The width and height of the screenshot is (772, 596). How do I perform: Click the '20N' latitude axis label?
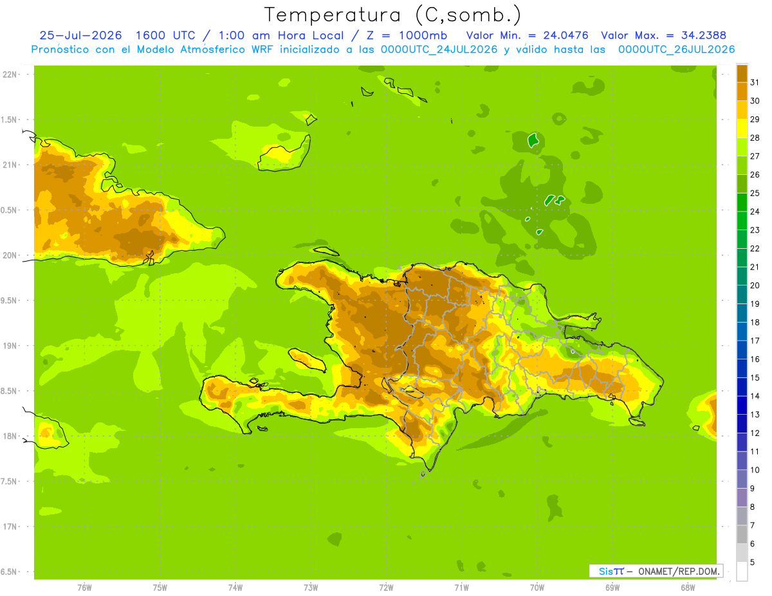(x=10, y=255)
